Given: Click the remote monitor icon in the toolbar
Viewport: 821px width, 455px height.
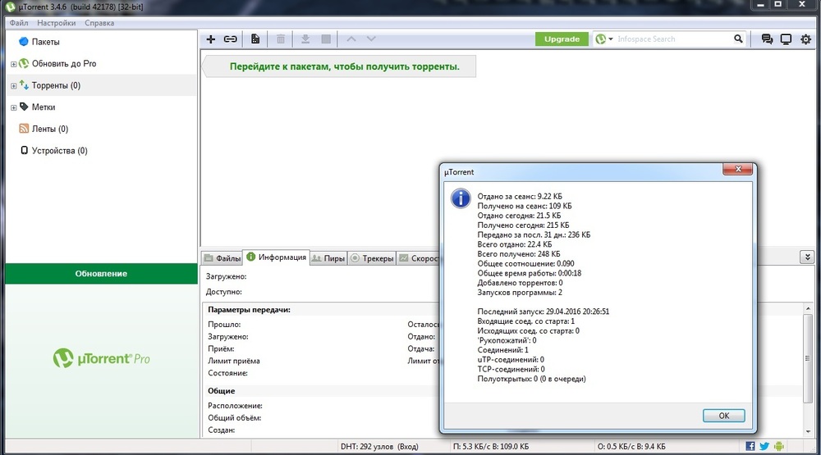Looking at the screenshot, I should 786,39.
